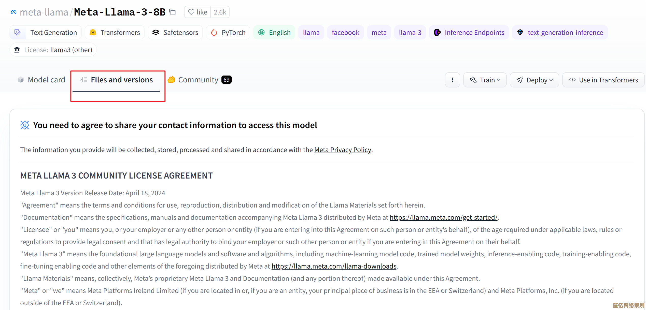646x310 pixels.
Task: Expand the Train dropdown
Action: click(485, 80)
